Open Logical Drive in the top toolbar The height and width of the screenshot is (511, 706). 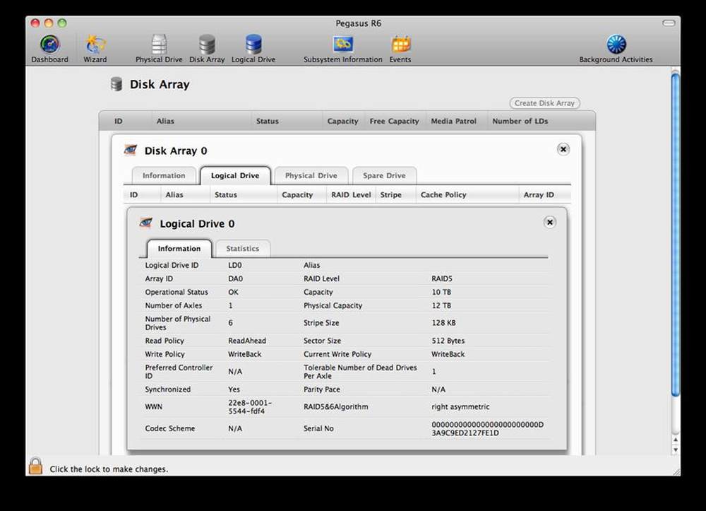[253, 49]
